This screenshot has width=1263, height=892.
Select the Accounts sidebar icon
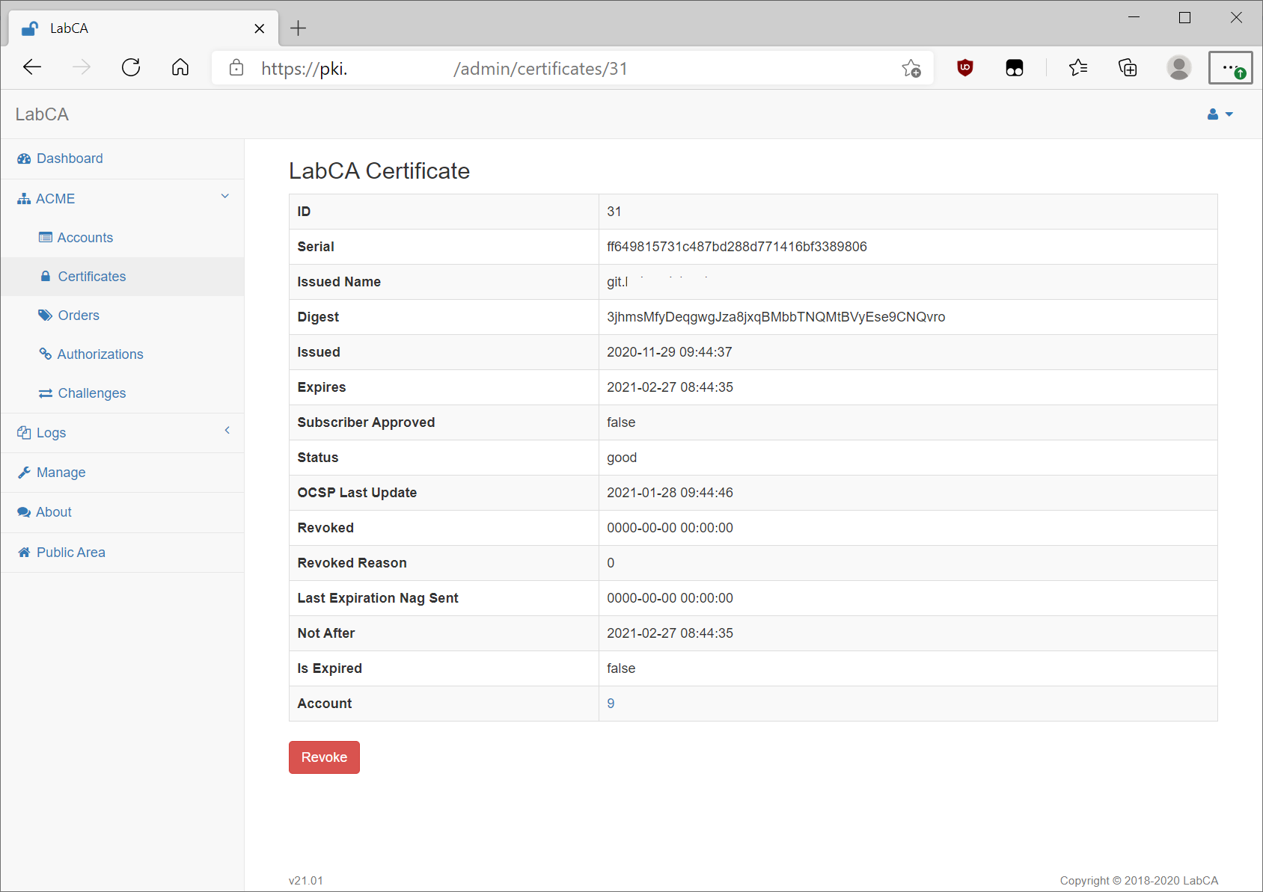(x=46, y=237)
